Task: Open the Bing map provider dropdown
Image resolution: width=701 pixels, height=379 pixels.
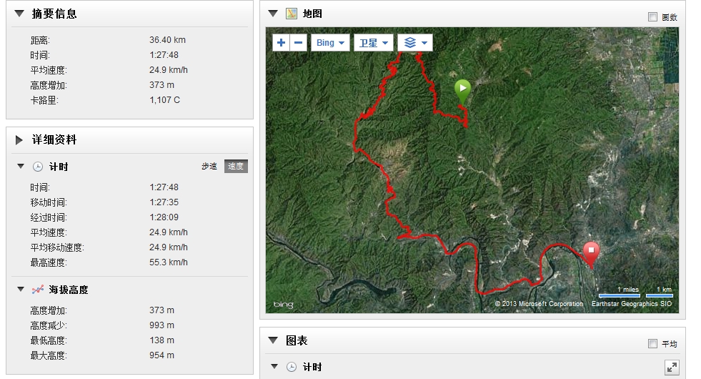Action: point(330,43)
